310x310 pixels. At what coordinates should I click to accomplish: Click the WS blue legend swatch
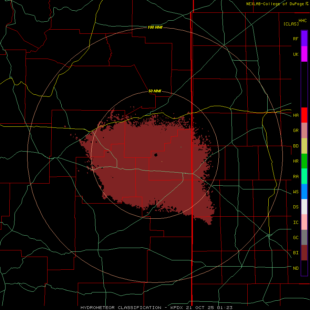(x=304, y=192)
